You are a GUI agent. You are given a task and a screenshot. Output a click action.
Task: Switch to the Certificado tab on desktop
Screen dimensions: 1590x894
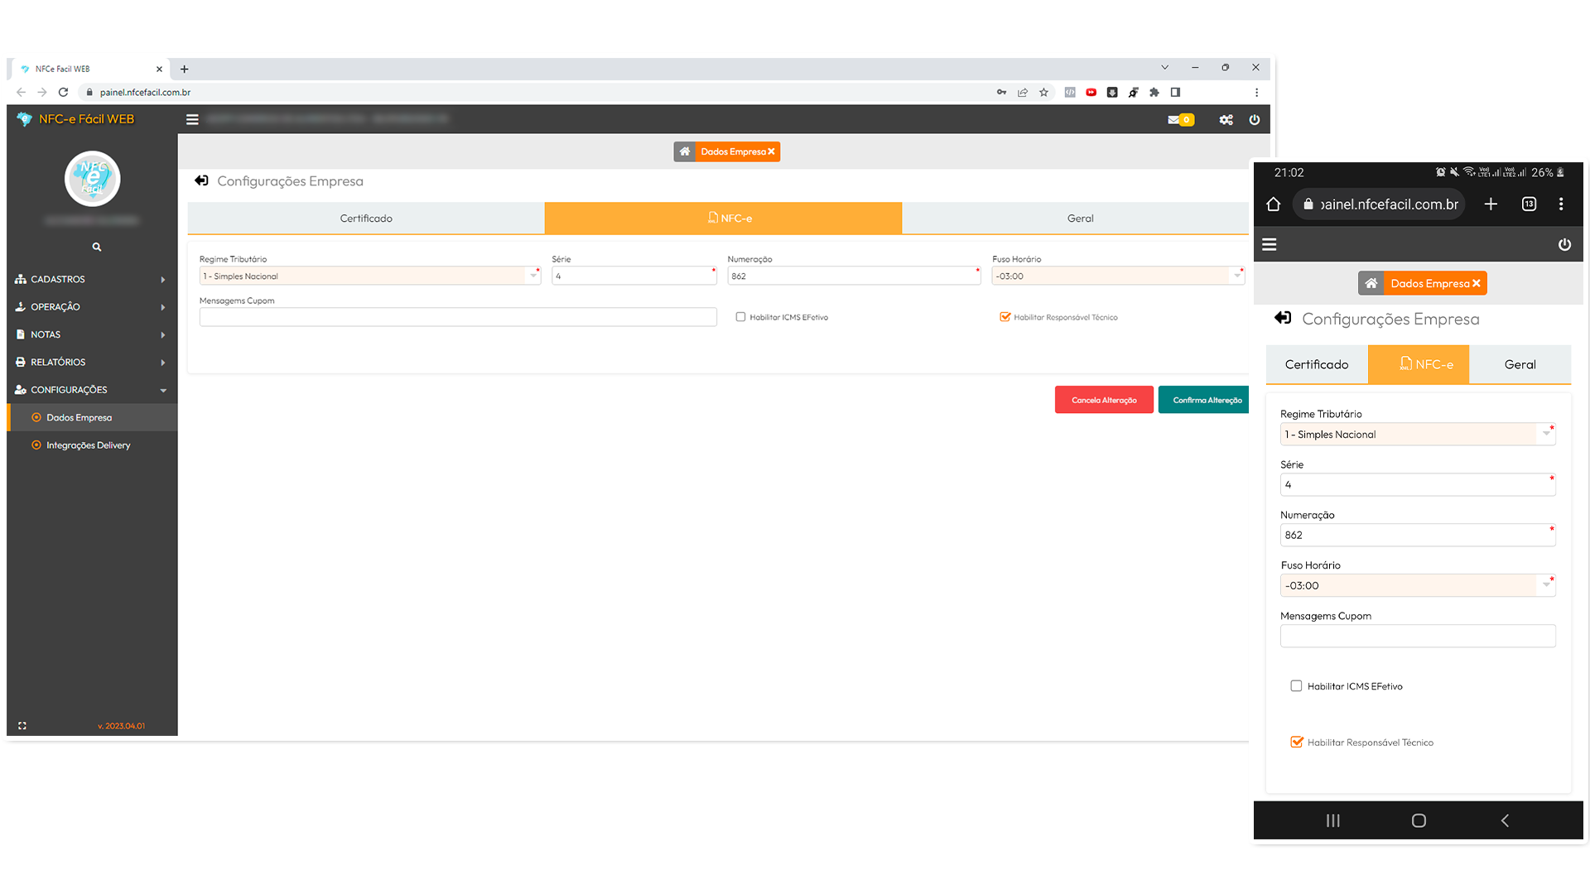366,219
